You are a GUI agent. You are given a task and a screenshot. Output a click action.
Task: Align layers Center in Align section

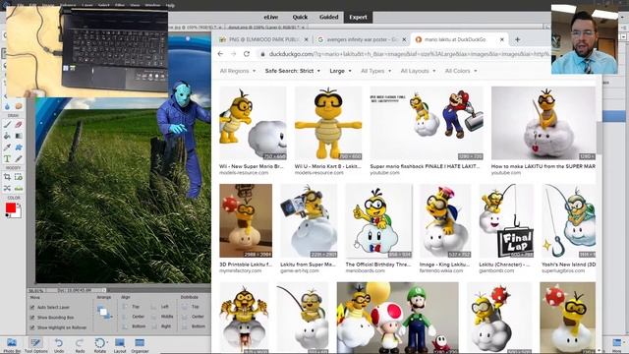click(134, 317)
